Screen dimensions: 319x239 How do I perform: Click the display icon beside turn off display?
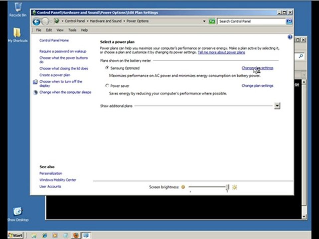36,82
